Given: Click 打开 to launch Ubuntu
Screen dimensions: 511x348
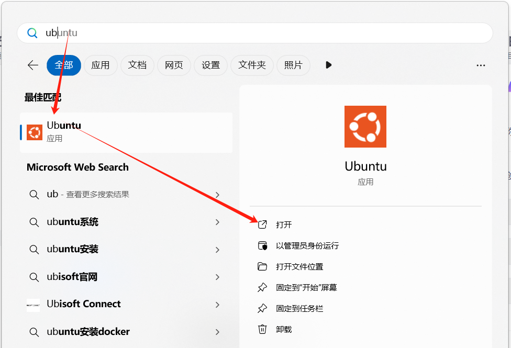Looking at the screenshot, I should pos(284,225).
